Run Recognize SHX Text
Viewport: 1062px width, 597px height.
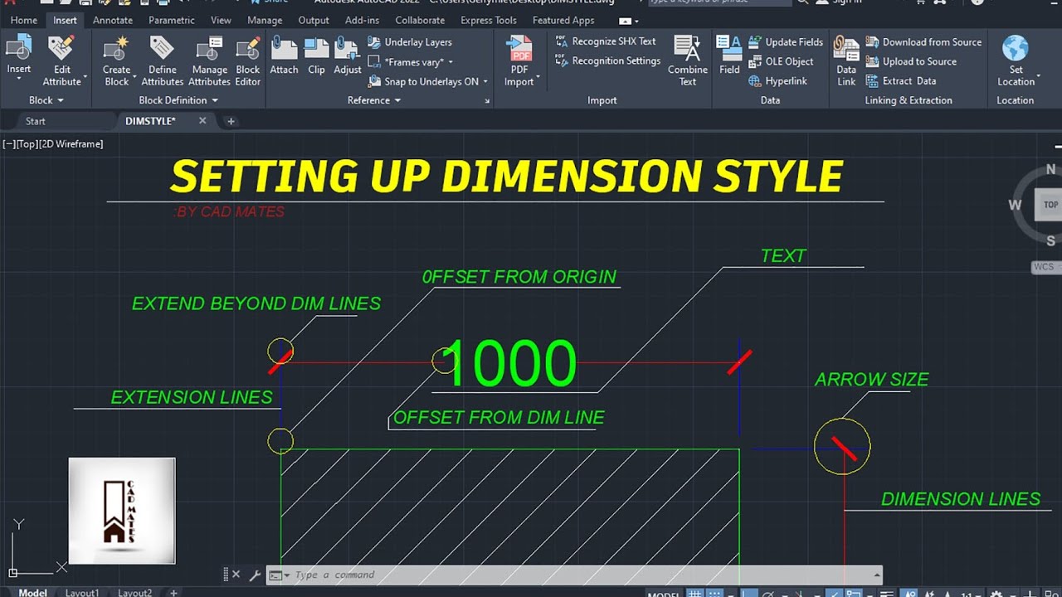[606, 41]
